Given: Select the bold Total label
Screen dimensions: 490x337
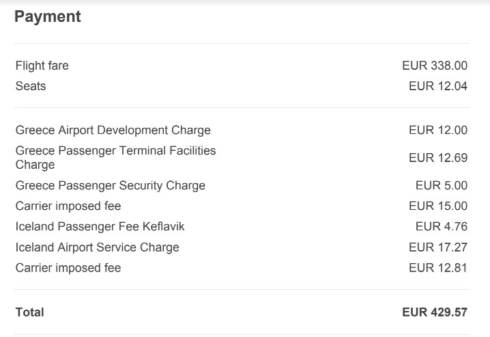Looking at the screenshot, I should [x=30, y=312].
